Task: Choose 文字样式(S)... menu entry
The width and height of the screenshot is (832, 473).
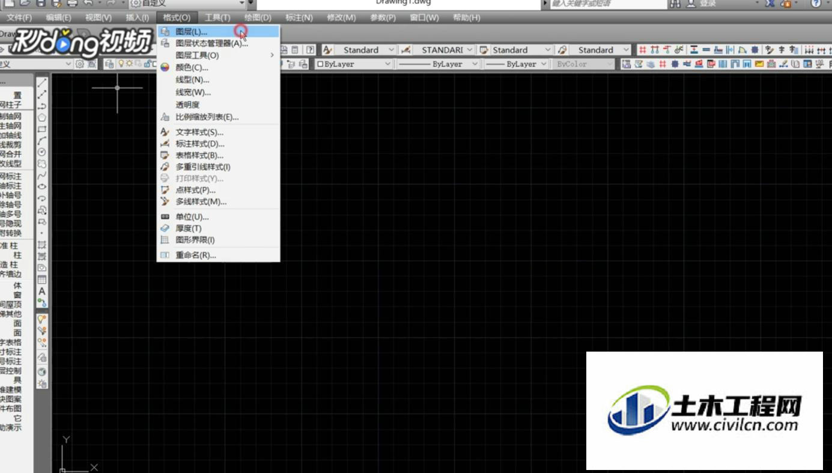Action: tap(219, 132)
